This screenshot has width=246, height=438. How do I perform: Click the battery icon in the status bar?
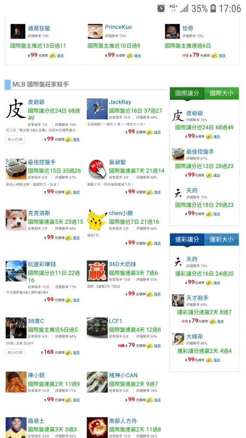click(213, 8)
